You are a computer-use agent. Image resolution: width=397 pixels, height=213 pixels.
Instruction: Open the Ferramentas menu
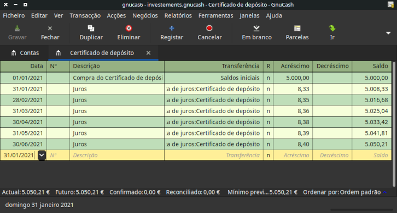[x=215, y=16]
